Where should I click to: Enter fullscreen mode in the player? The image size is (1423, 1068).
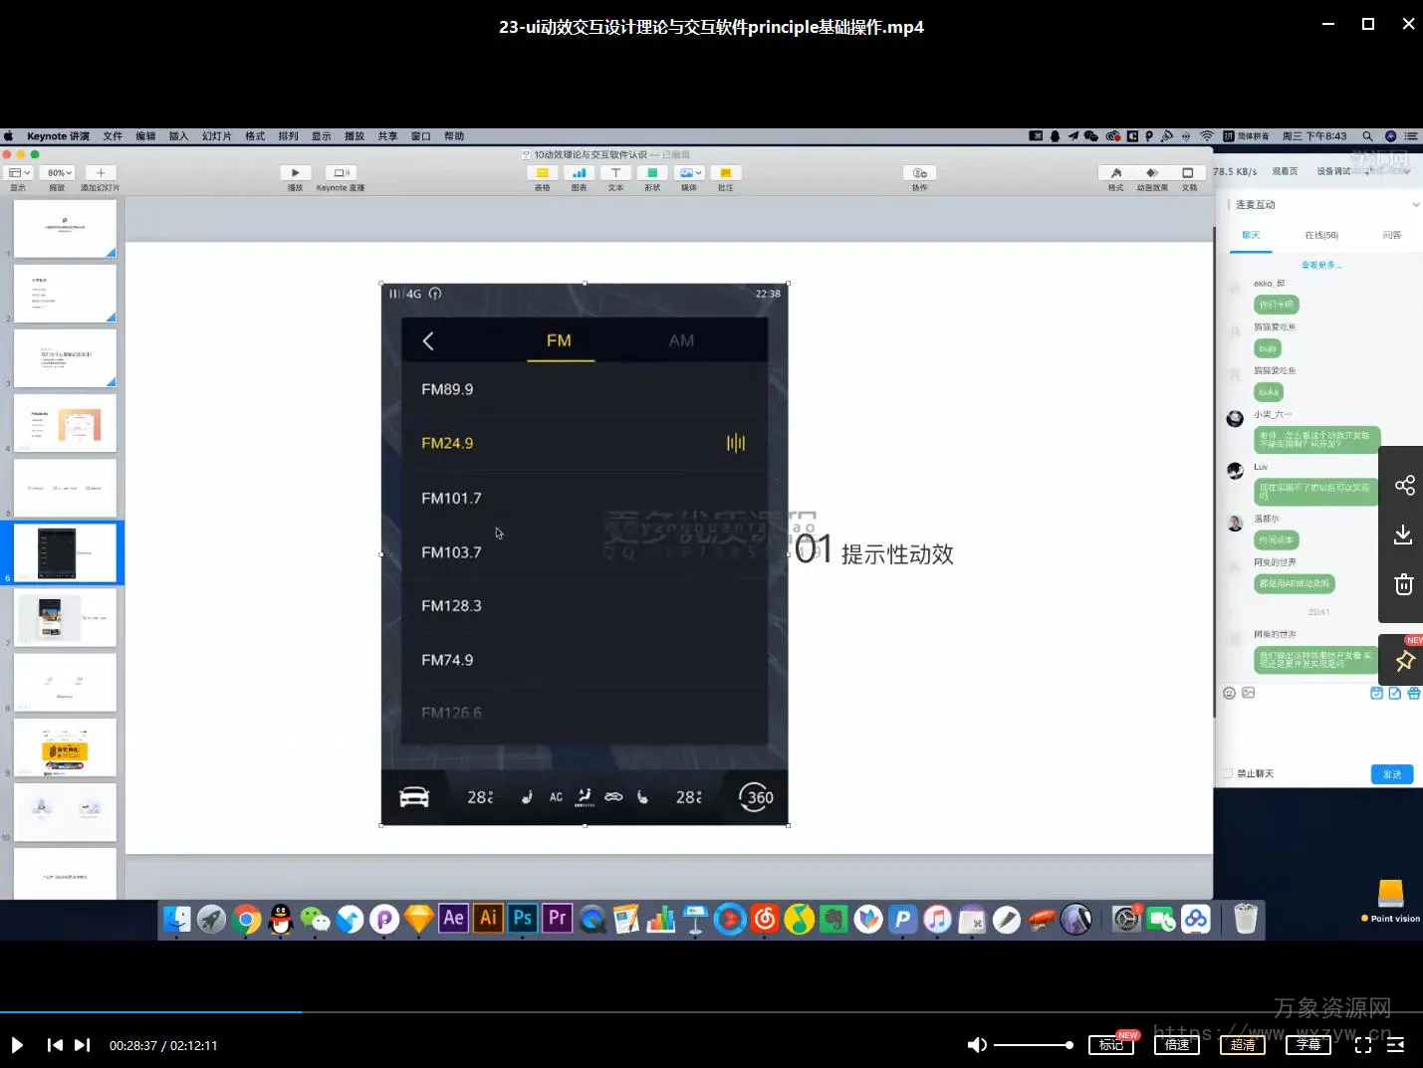(x=1363, y=1045)
